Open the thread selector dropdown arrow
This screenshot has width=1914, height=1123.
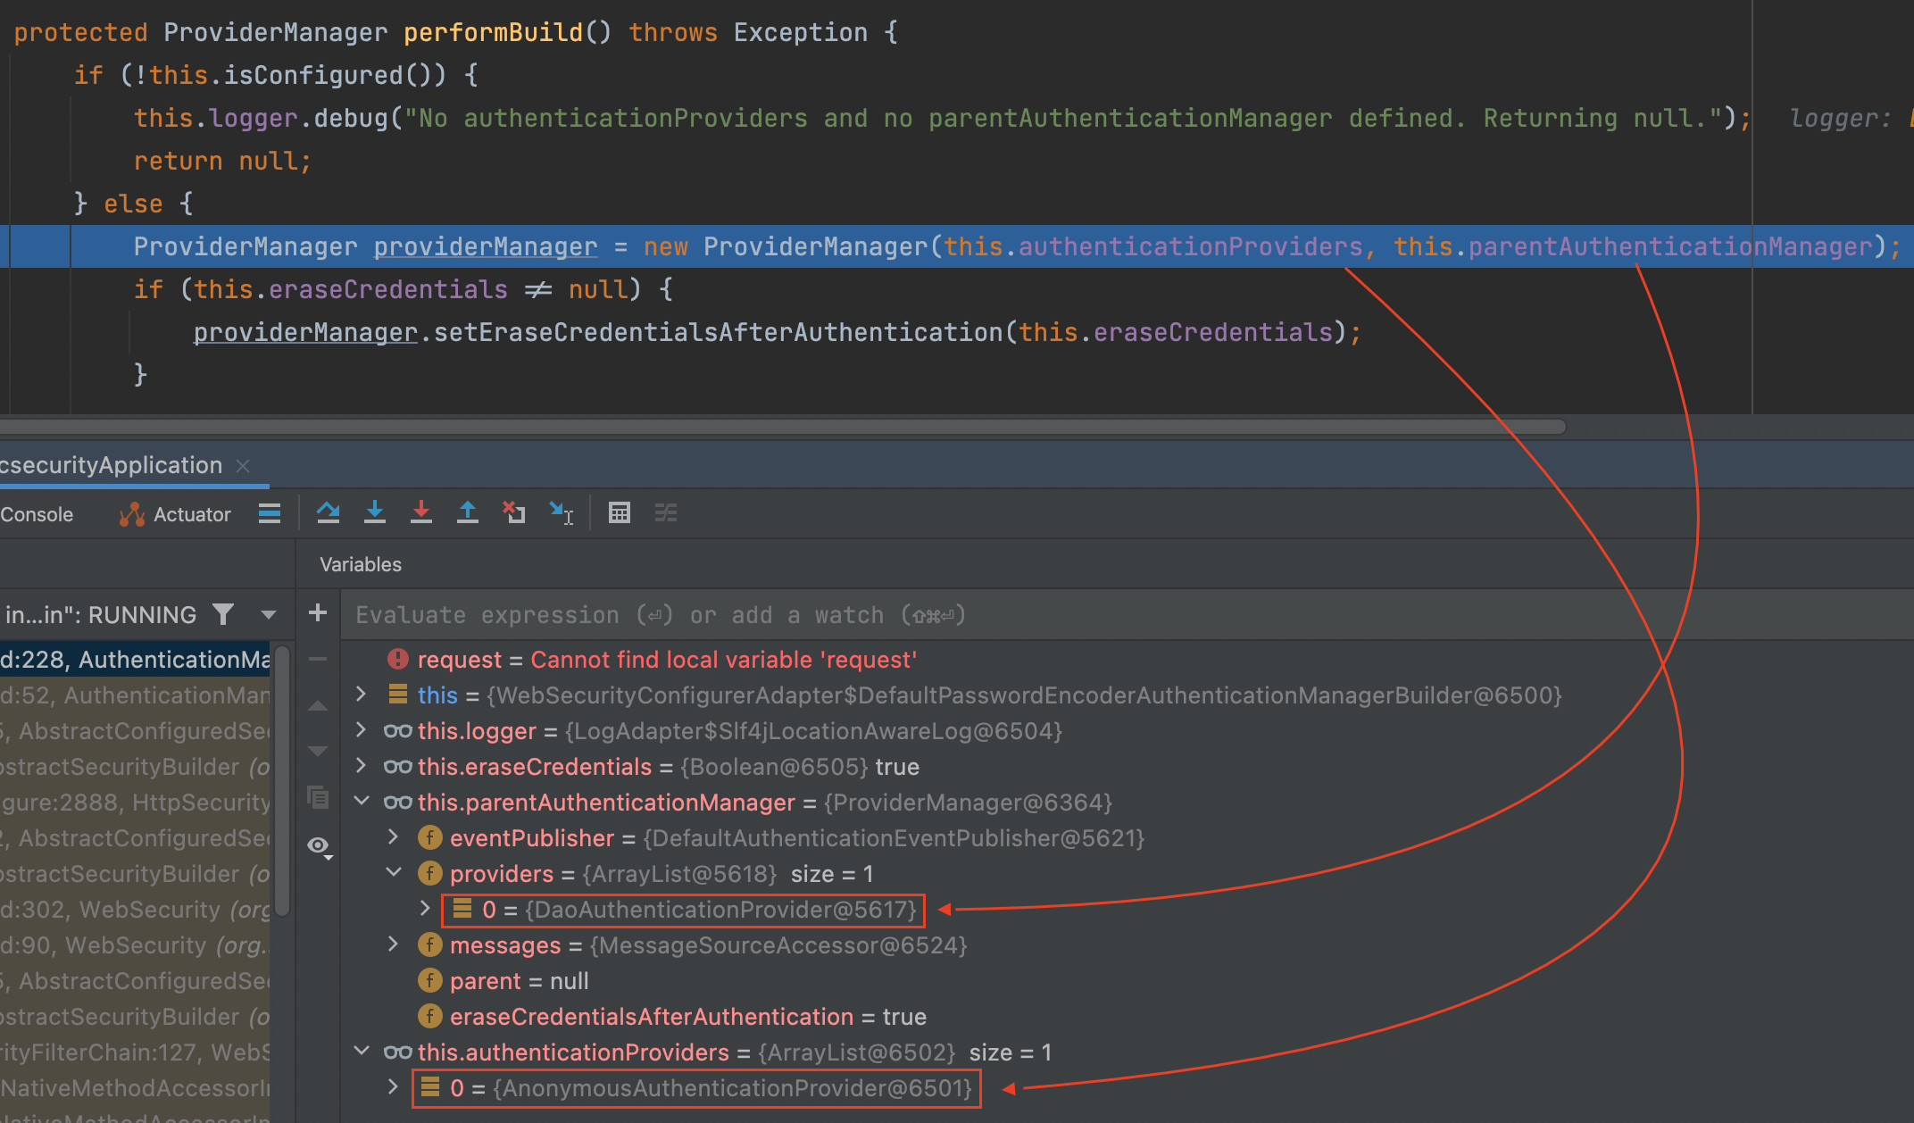tap(268, 615)
